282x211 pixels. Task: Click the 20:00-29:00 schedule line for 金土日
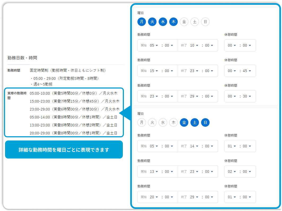[73, 133]
